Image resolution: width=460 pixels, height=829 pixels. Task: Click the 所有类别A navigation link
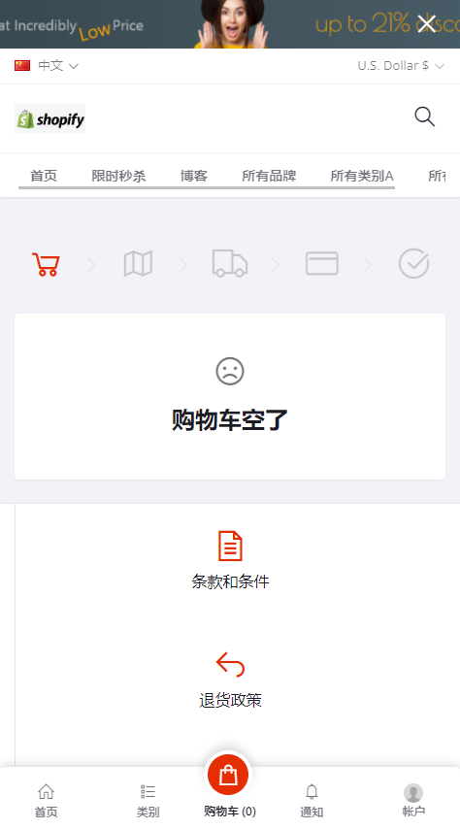pos(362,176)
